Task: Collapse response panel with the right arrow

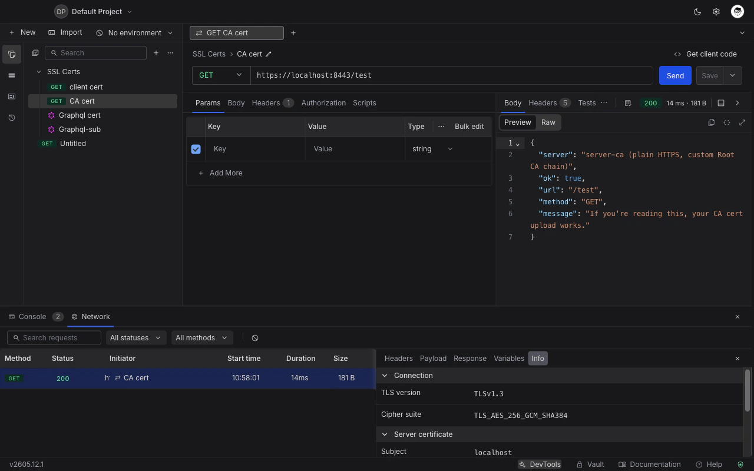Action: (x=738, y=103)
